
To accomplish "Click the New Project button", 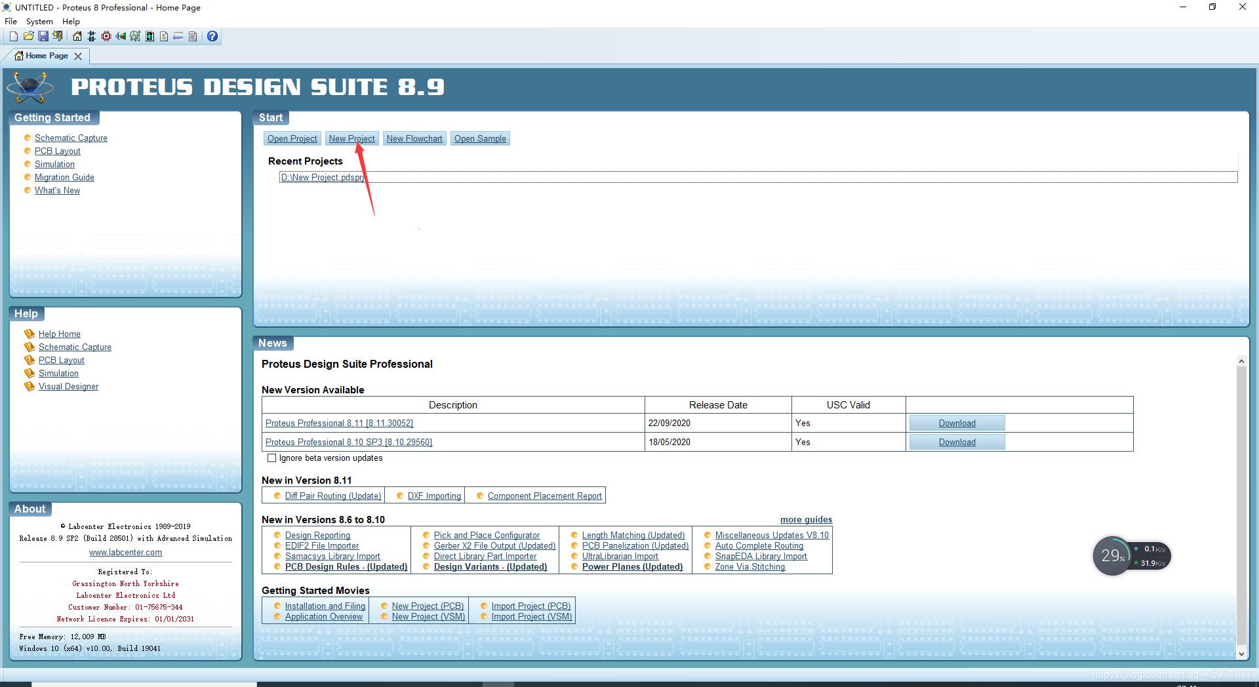I will (x=351, y=138).
